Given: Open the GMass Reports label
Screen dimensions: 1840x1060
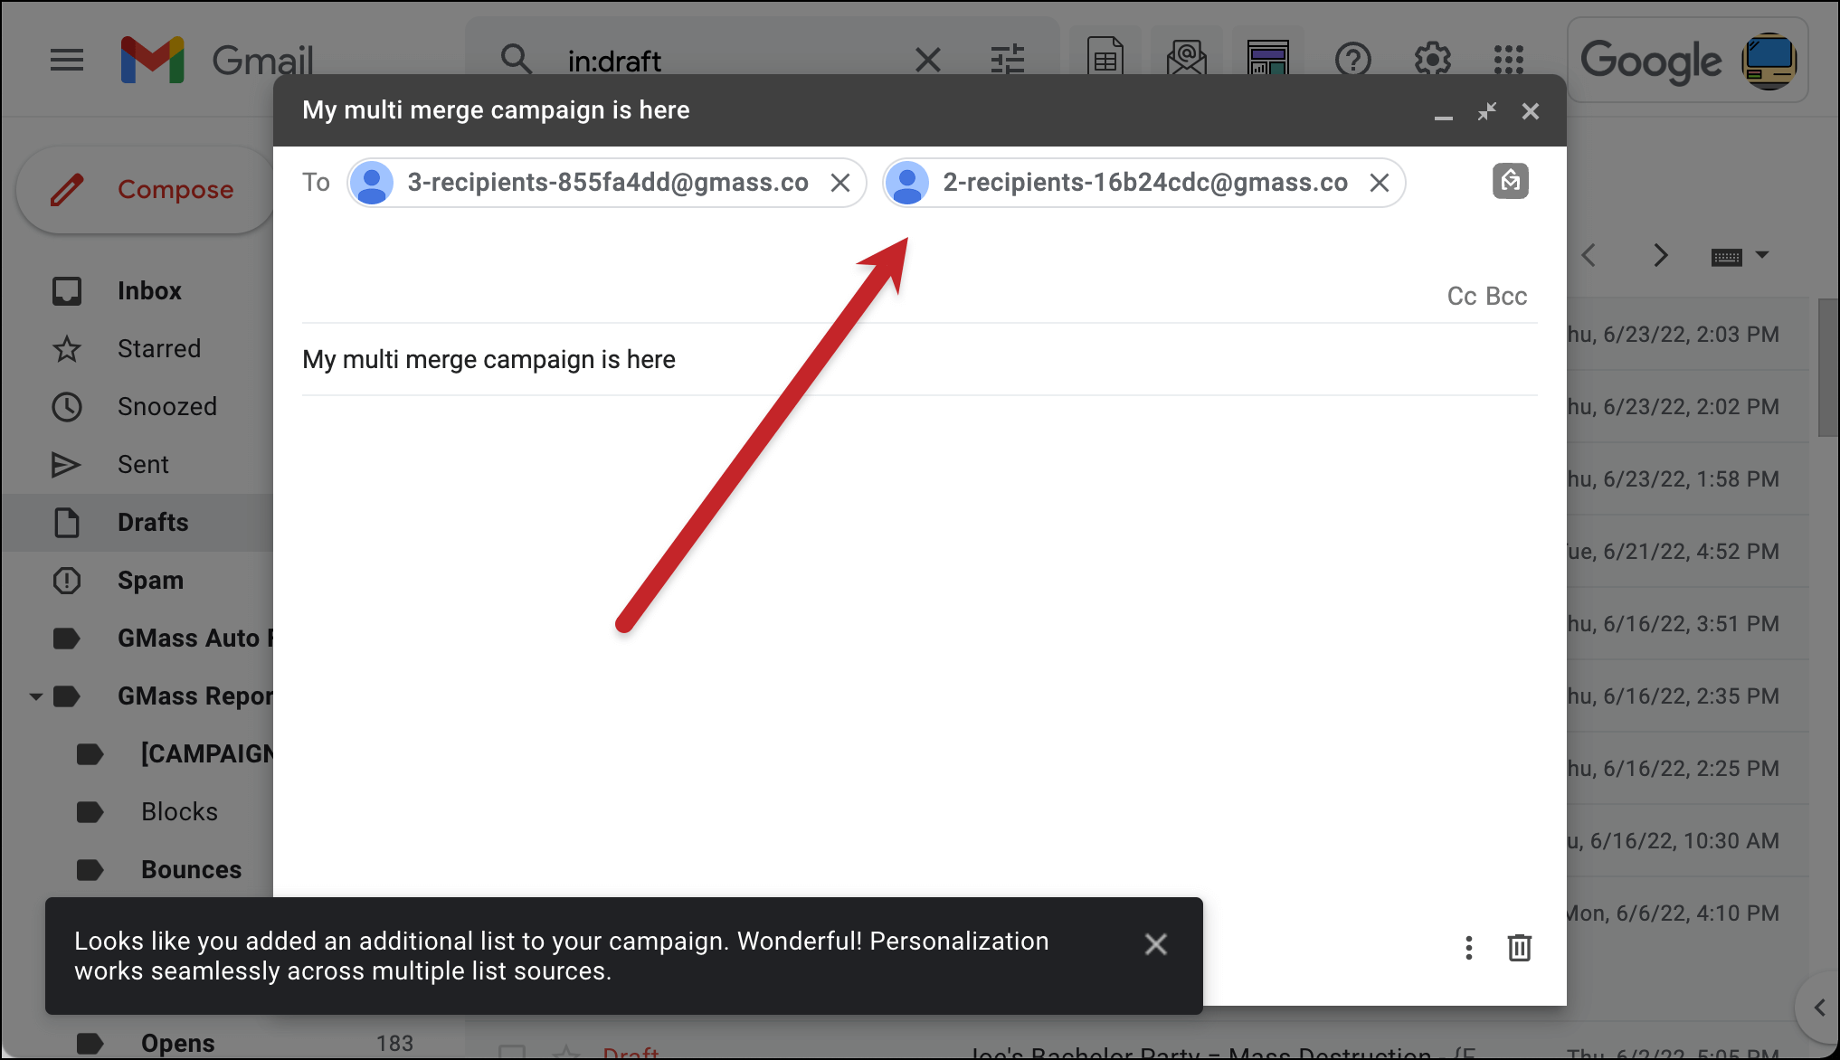Looking at the screenshot, I should [x=194, y=696].
